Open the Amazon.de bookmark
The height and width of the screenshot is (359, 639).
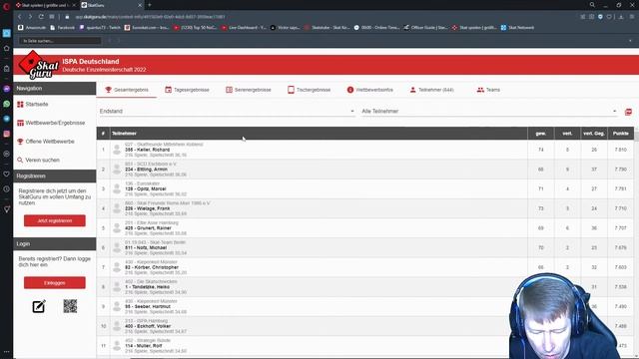click(x=32, y=28)
